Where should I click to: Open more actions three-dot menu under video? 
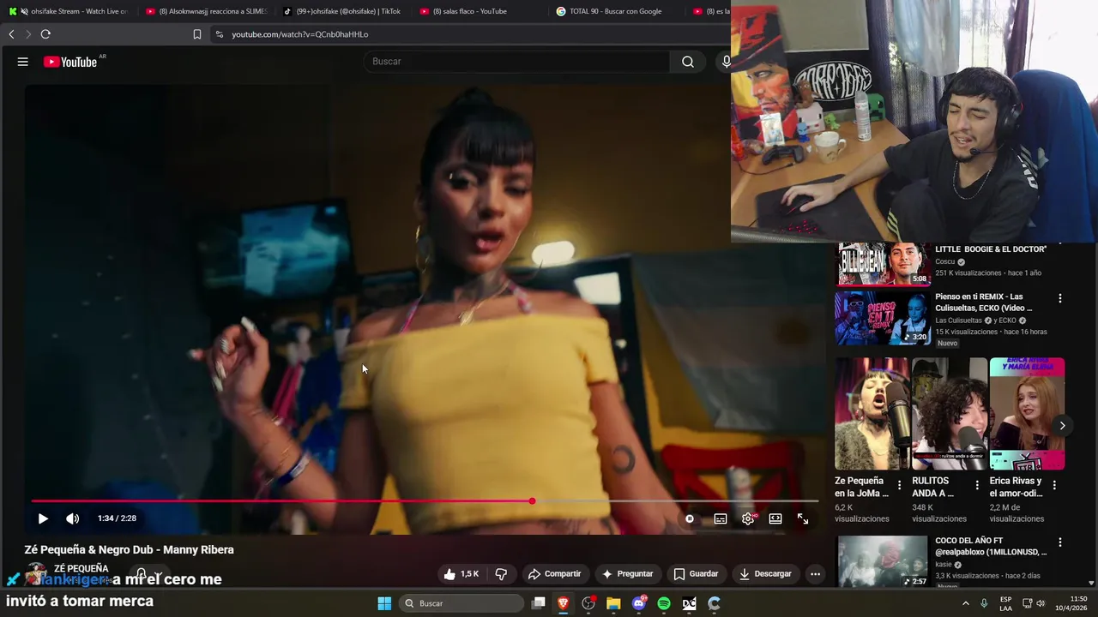tap(815, 574)
